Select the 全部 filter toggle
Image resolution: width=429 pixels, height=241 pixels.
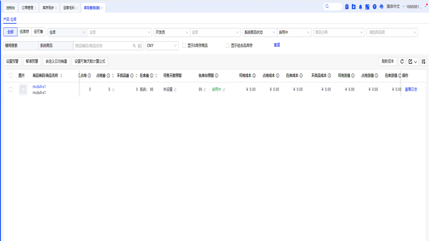[x=10, y=32]
